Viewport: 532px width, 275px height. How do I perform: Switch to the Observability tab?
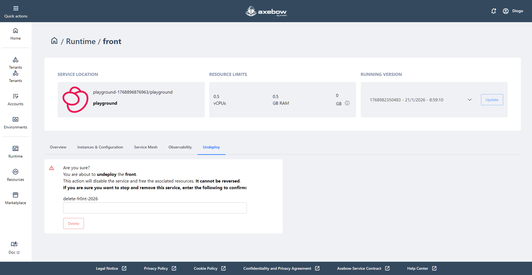click(x=180, y=147)
